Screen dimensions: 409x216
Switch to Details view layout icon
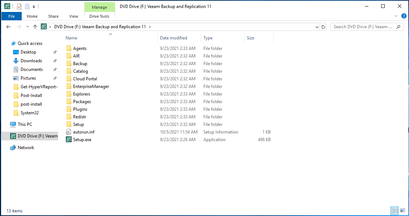pyautogui.click(x=395, y=210)
